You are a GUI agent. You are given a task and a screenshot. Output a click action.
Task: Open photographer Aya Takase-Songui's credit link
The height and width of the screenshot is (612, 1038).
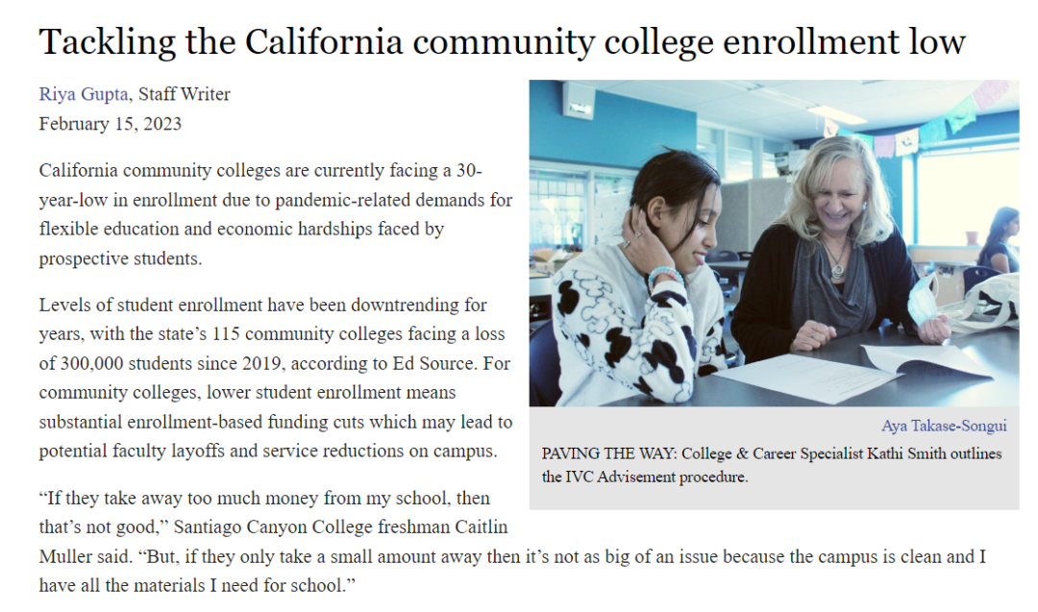coord(944,426)
